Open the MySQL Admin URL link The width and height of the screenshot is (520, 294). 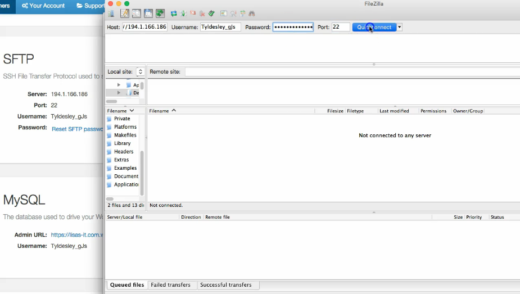pos(77,234)
